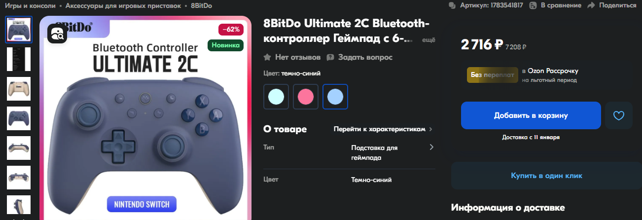Select the pink color variant
Image resolution: width=642 pixels, height=220 pixels.
click(x=306, y=96)
